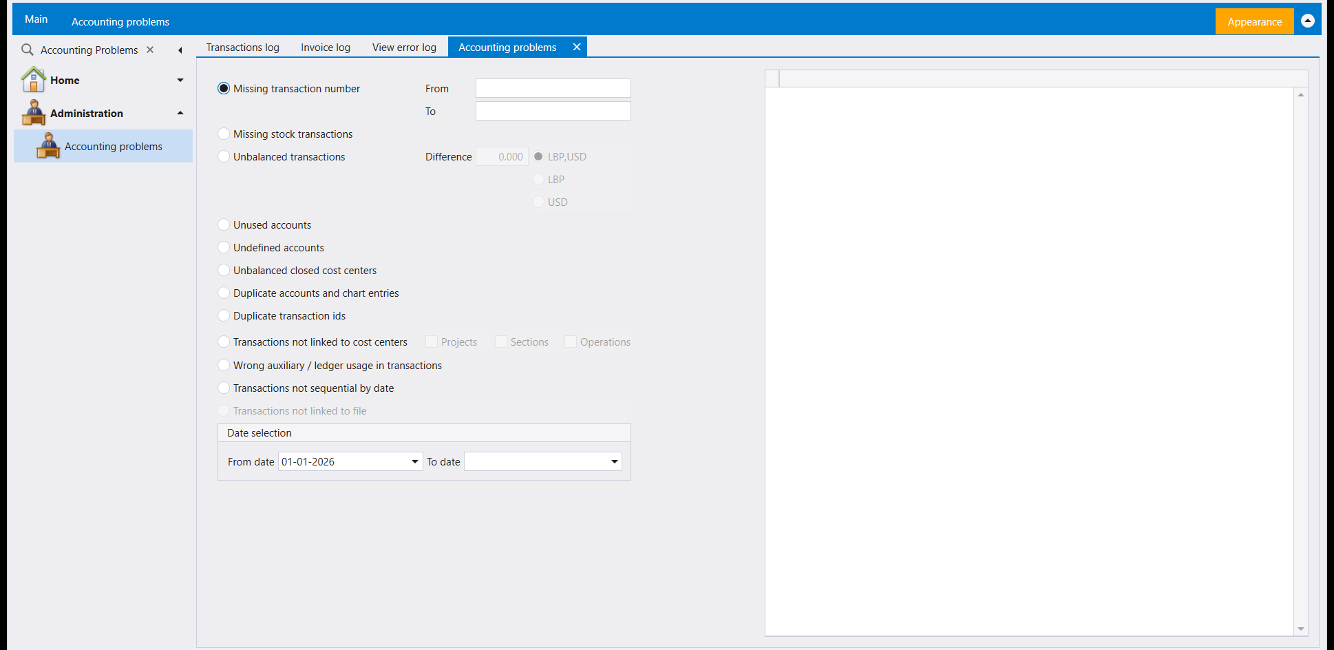Click the scroll up arrow in results panel
Viewport: 1334px width, 650px height.
1301,94
